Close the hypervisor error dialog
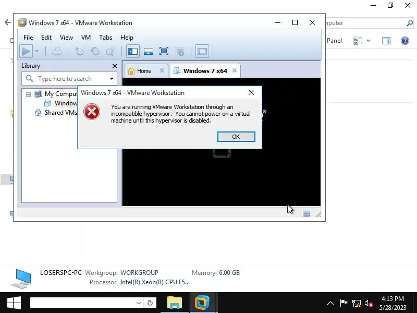Viewport: 417px width, 313px height. (251, 92)
